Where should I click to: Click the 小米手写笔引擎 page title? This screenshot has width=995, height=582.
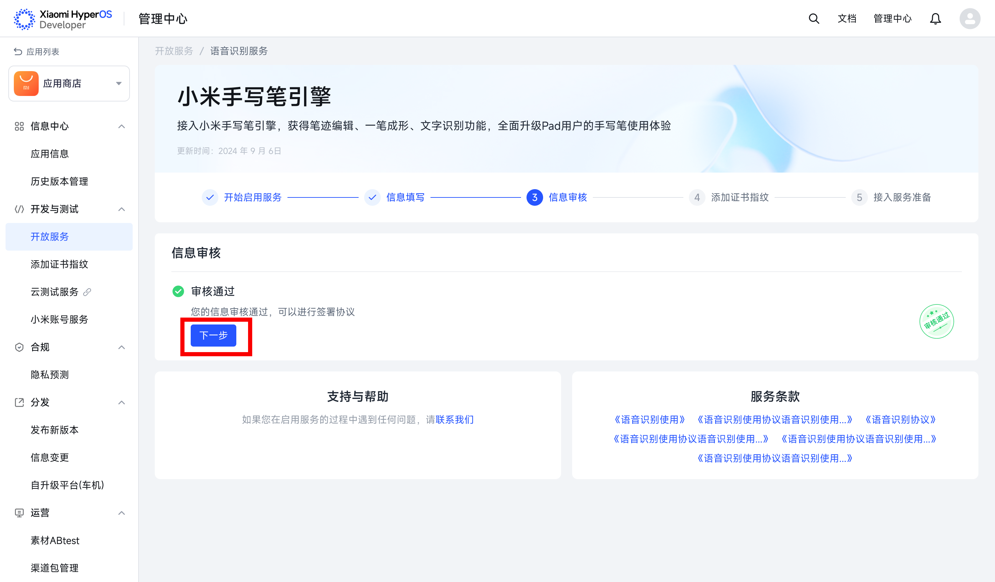click(254, 97)
